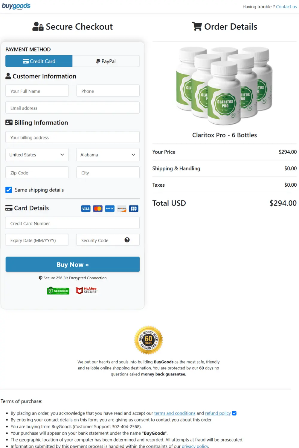Click the Visa card icon
299x448 pixels.
tap(86, 208)
